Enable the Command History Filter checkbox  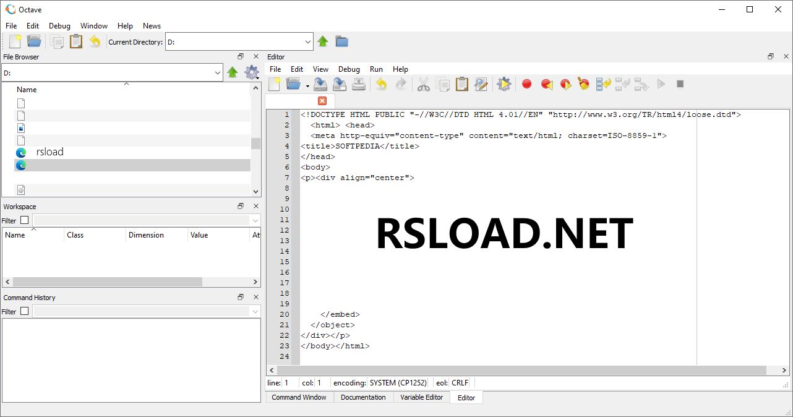click(x=25, y=311)
